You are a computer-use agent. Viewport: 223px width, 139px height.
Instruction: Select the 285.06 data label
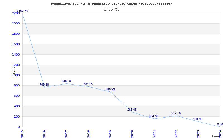click(132, 110)
